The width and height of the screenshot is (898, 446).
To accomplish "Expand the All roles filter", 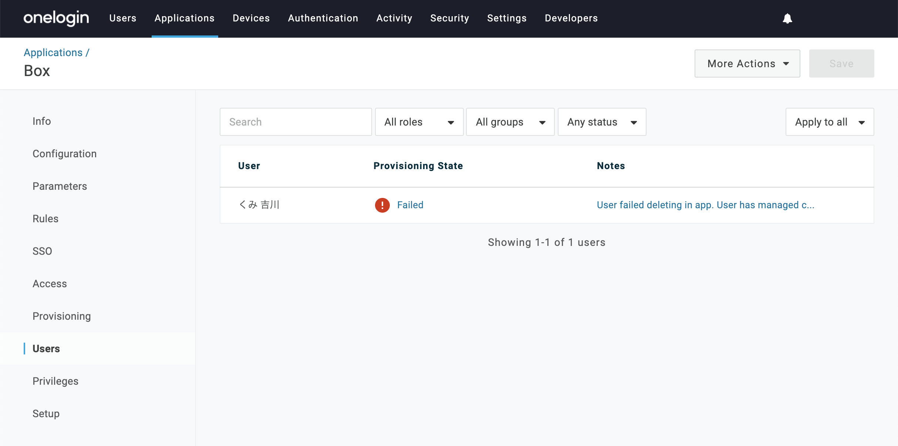I will (x=419, y=122).
